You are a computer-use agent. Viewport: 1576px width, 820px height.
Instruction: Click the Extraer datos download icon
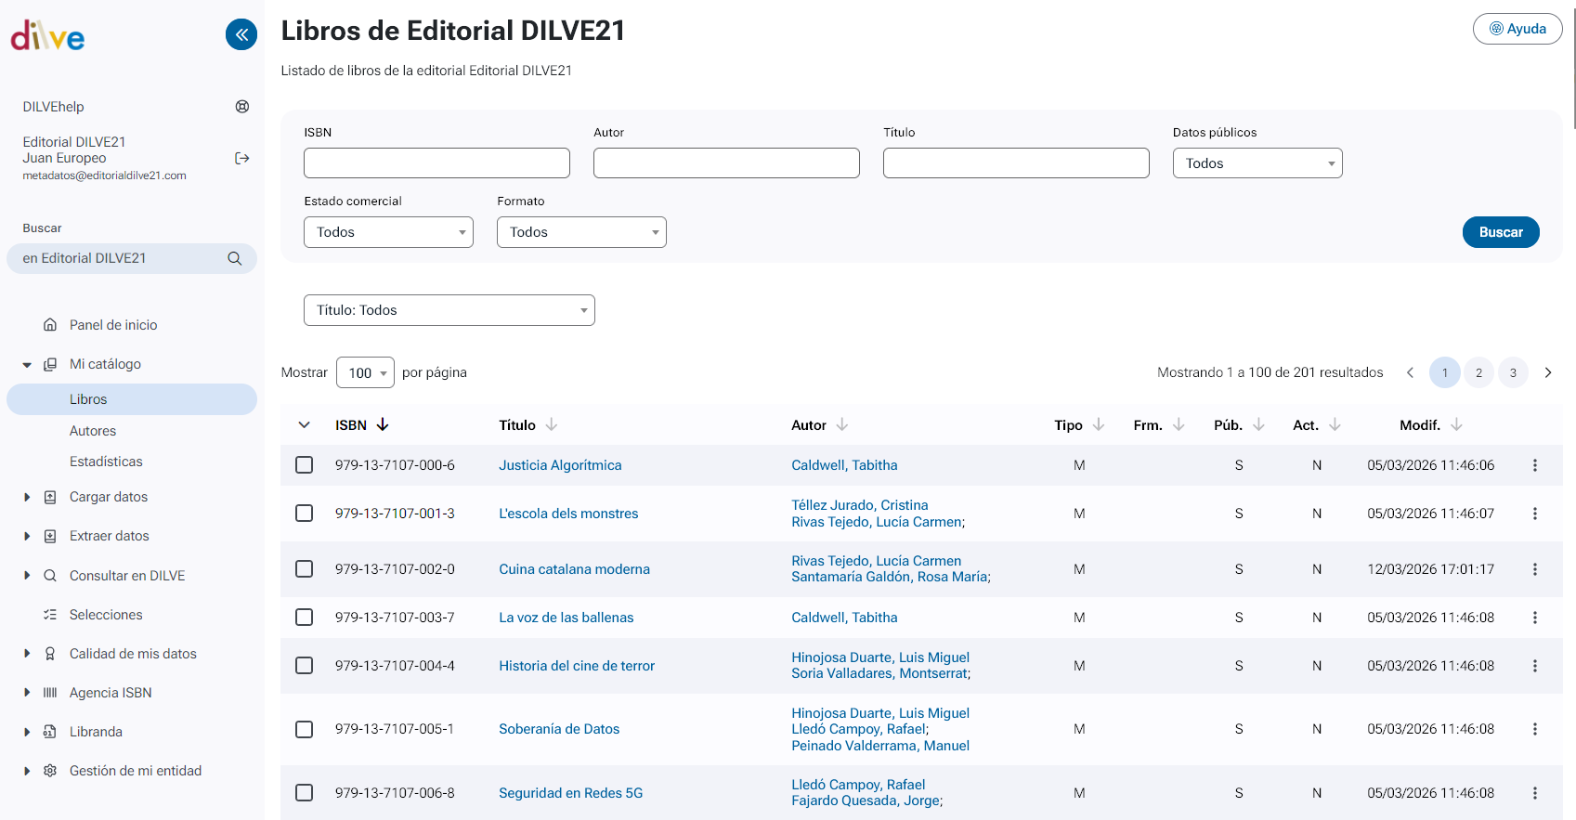point(50,536)
